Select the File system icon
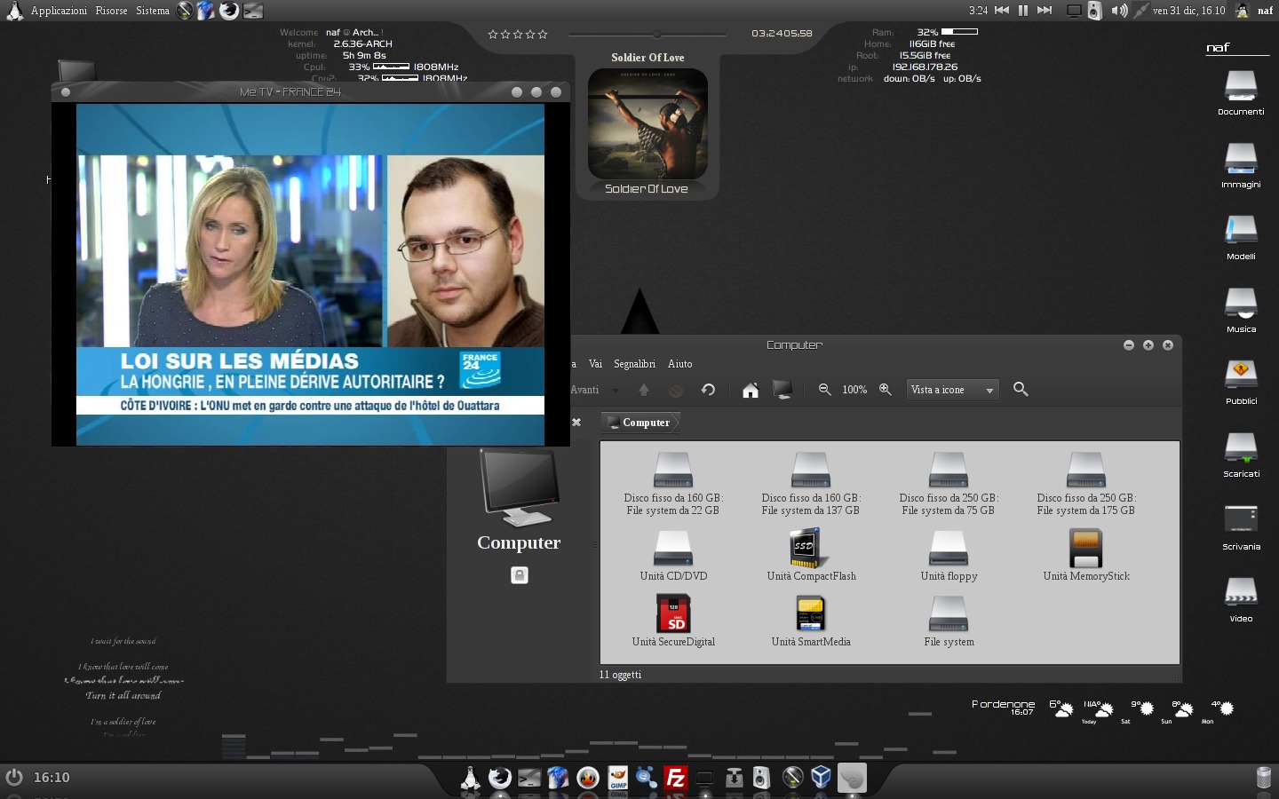Image resolution: width=1279 pixels, height=799 pixels. 949,621
